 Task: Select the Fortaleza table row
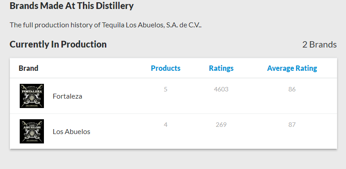173,96
